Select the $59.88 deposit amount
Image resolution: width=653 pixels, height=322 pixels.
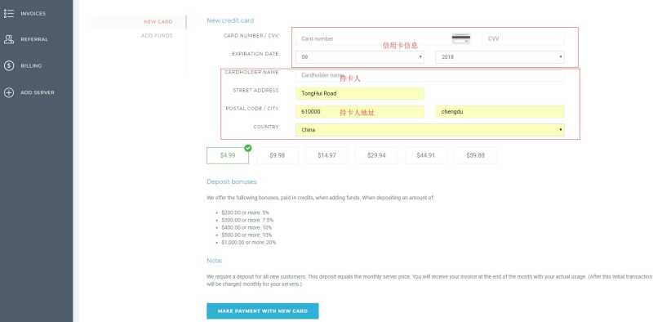pyautogui.click(x=476, y=155)
